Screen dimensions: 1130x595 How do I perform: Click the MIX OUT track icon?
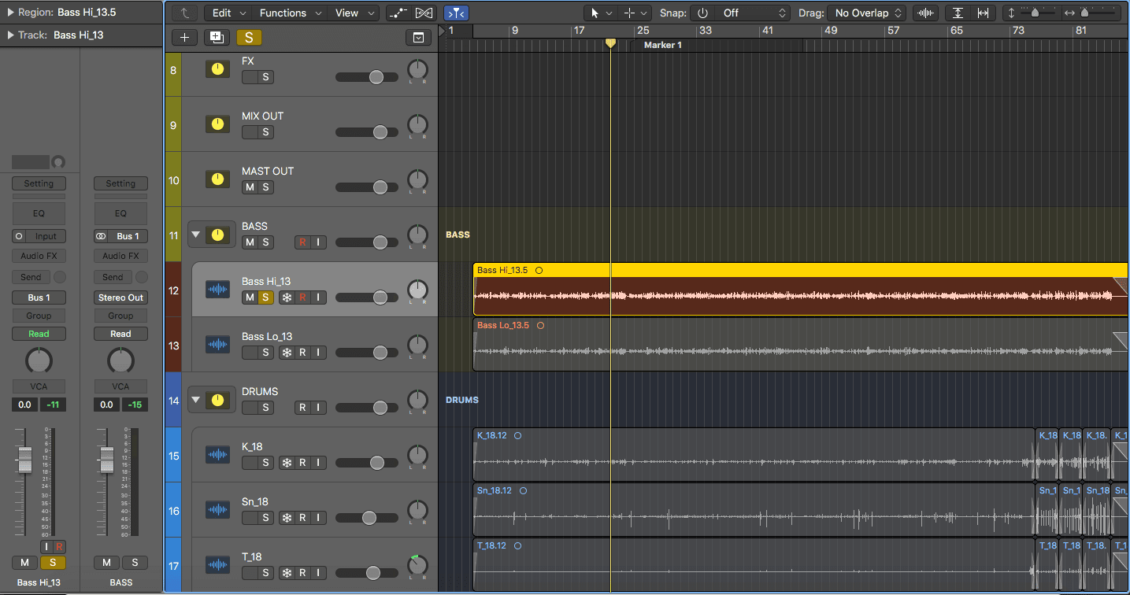(218, 124)
